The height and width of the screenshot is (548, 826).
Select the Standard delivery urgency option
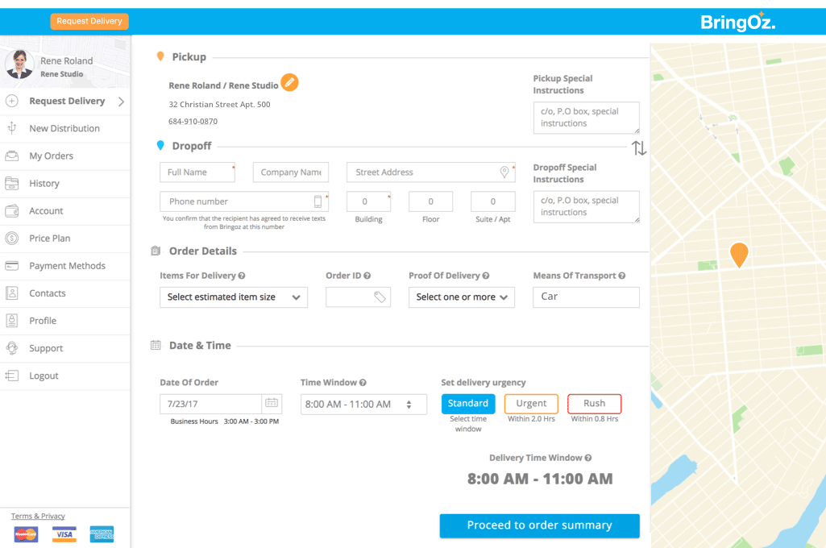[x=468, y=404]
